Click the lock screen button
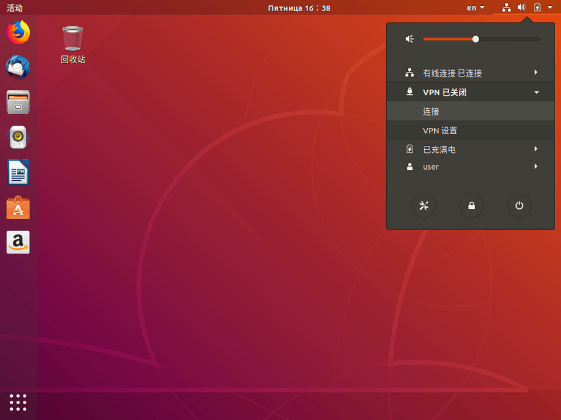Screen dimensions: 561x420 (x=472, y=205)
